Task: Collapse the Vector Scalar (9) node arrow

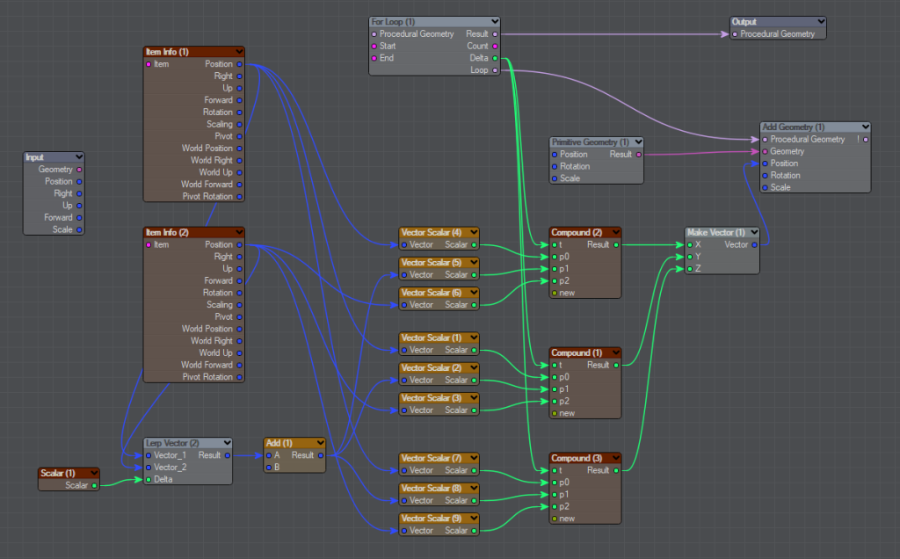Action: click(474, 519)
